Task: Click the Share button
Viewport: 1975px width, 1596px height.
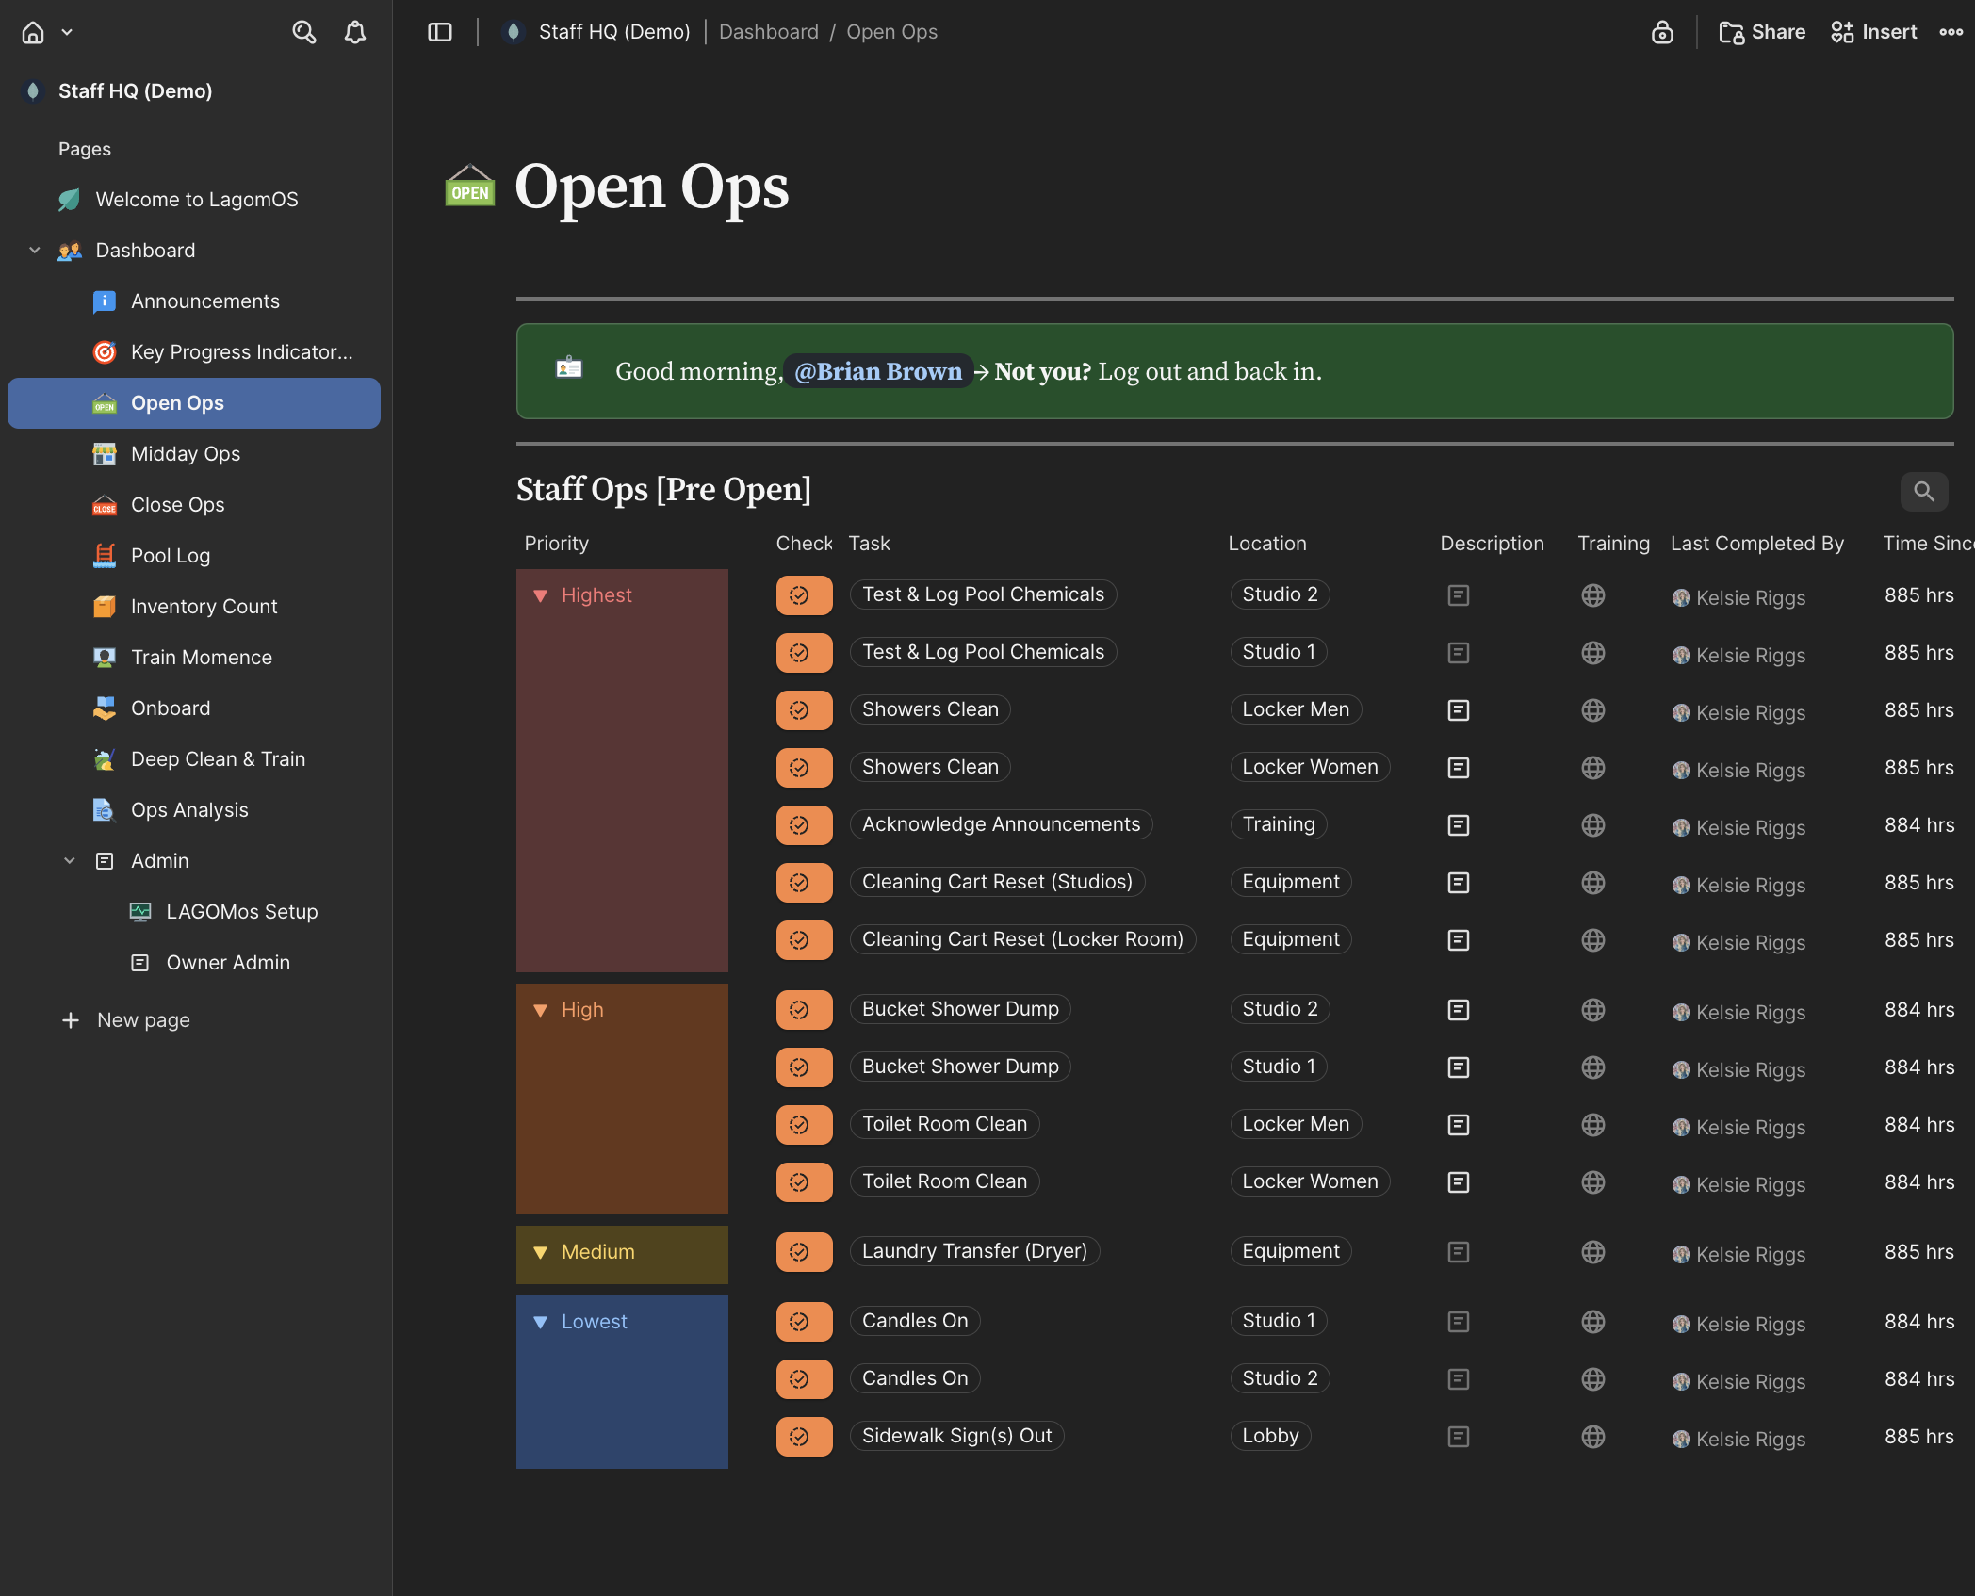Action: 1762,32
